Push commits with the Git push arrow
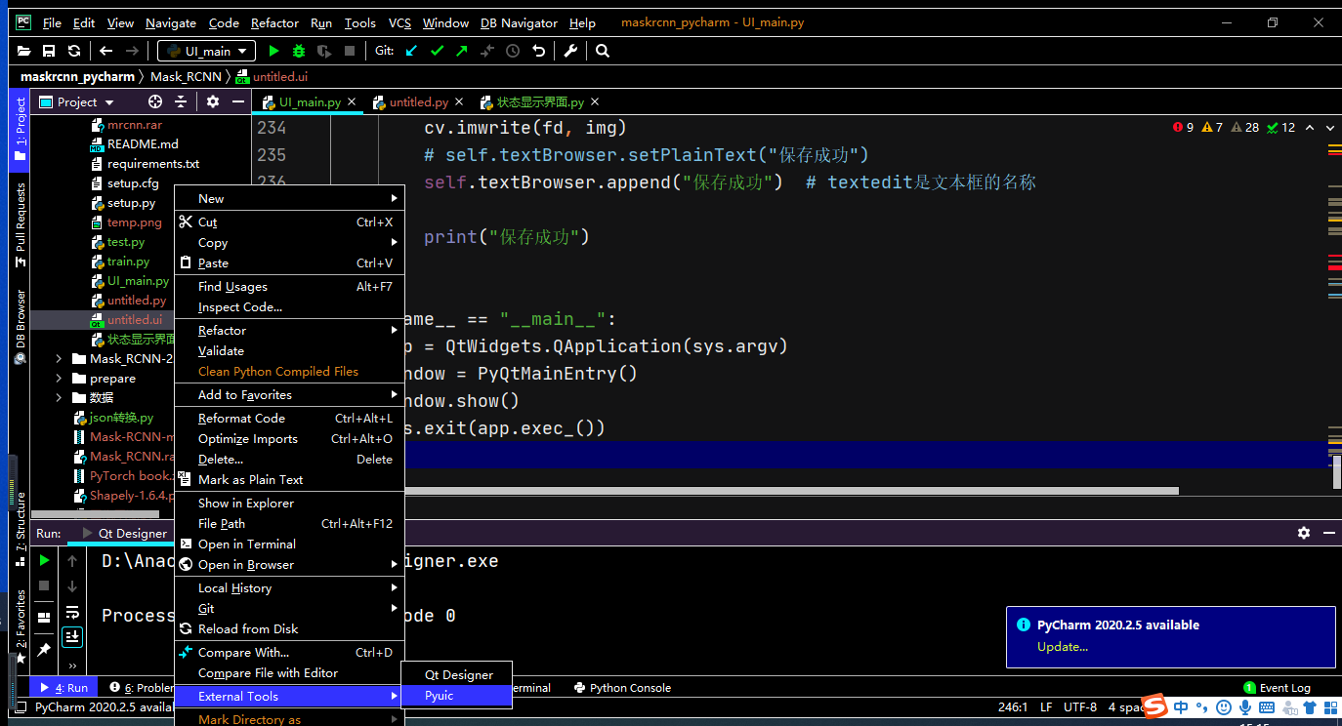This screenshot has width=1342, height=726. [462, 51]
